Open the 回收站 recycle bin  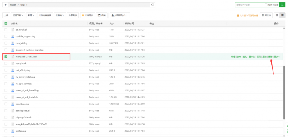(x=266, y=15)
